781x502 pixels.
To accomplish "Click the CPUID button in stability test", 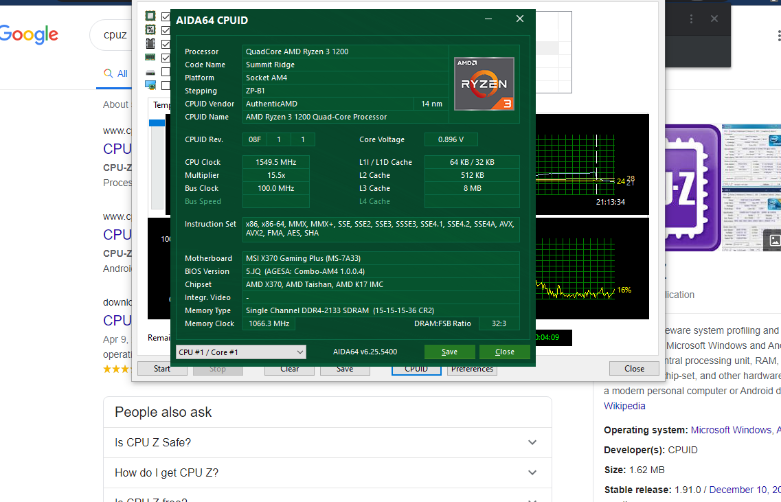I will pyautogui.click(x=416, y=370).
